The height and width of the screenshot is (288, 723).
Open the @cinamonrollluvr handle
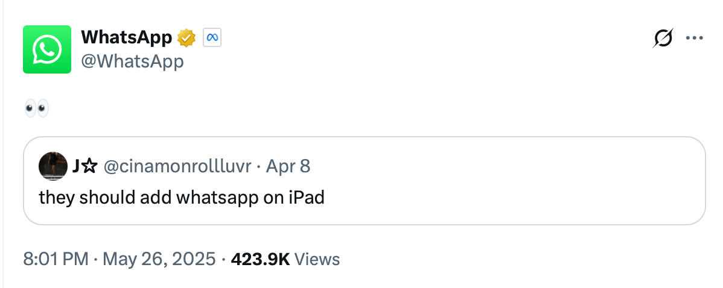[177, 166]
